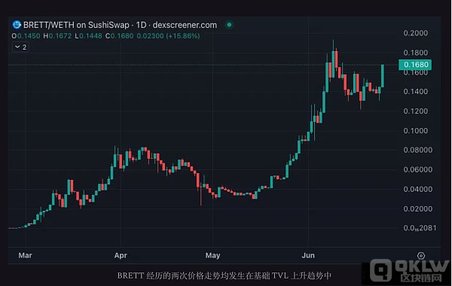
Task: Click the 0.04000 price axis label
Action: point(417,189)
